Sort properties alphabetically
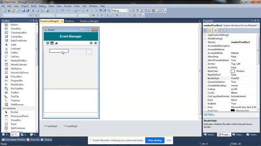This screenshot has width=261, height=146. (x=210, y=30)
